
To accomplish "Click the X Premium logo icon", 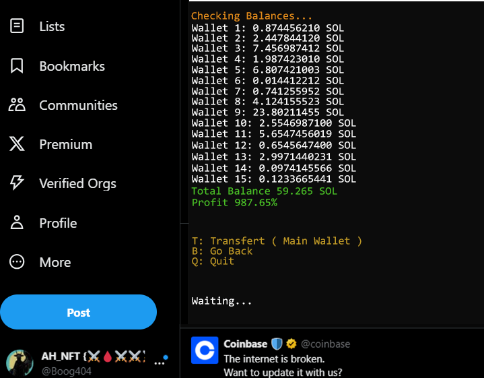I will (x=17, y=144).
